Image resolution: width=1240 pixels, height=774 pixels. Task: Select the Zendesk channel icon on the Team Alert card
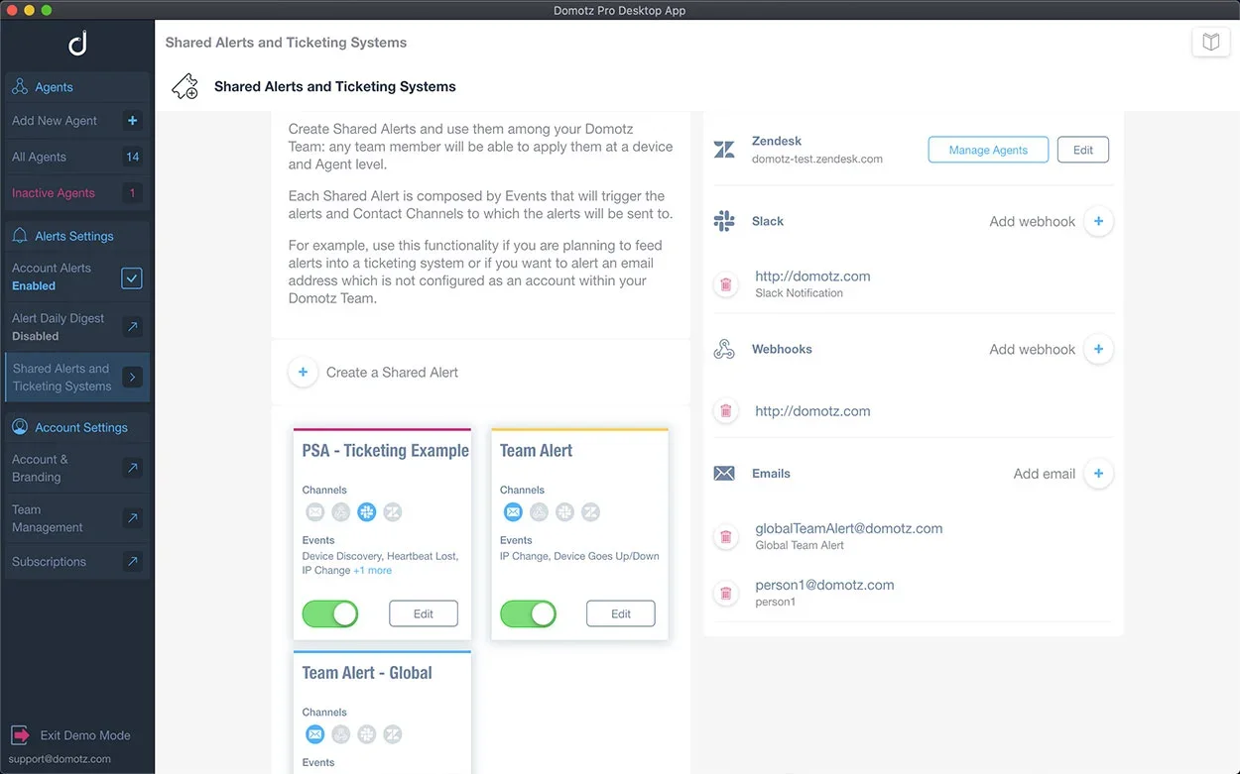click(590, 512)
